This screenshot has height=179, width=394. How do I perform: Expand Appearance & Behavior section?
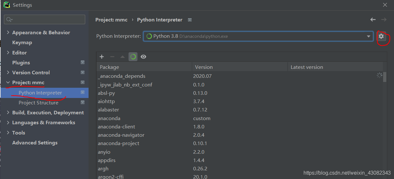(x=8, y=33)
